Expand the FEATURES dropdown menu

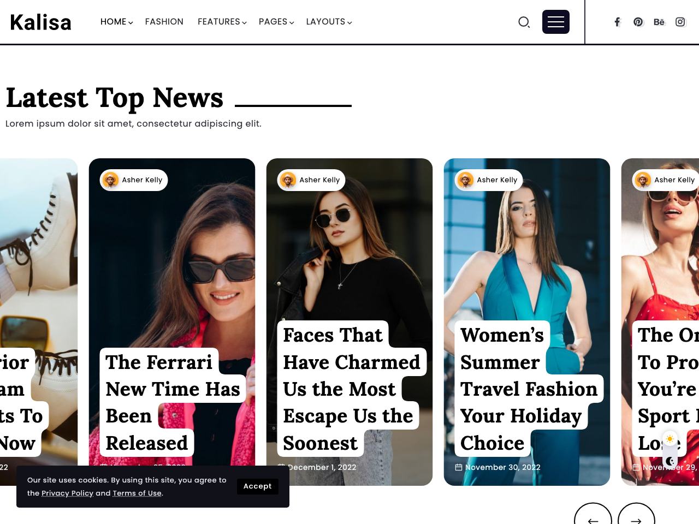pos(222,22)
